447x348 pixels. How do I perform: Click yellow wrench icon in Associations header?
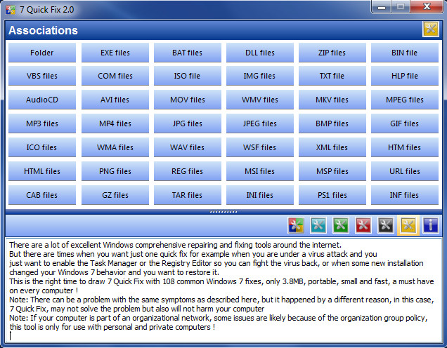(430, 29)
